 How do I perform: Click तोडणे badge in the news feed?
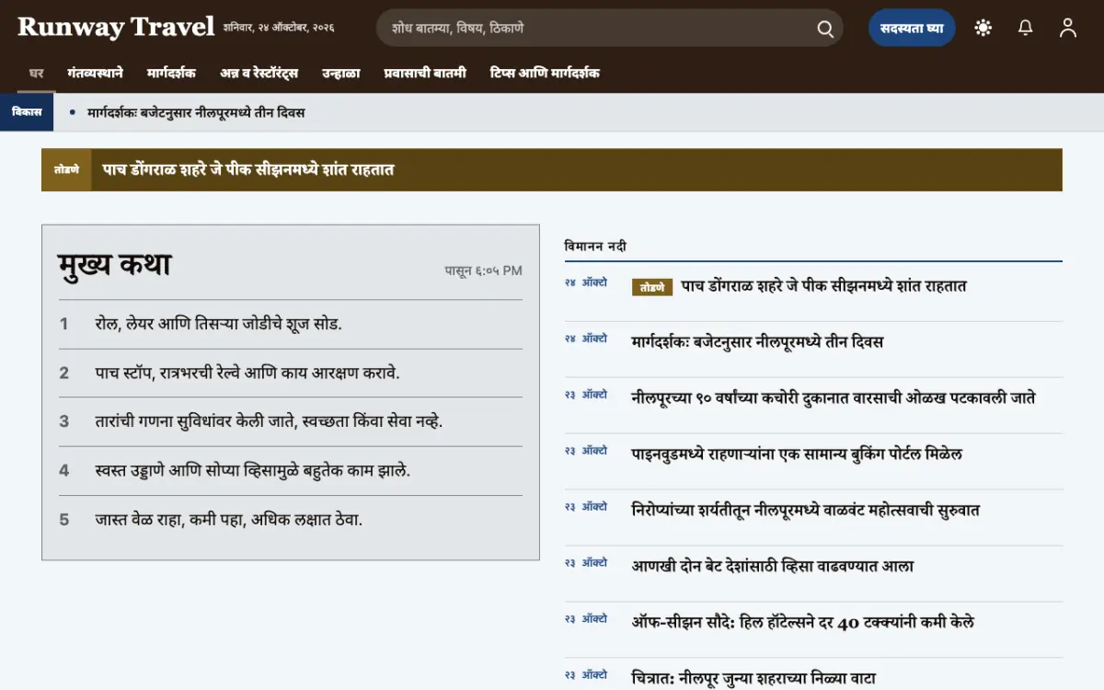(652, 287)
